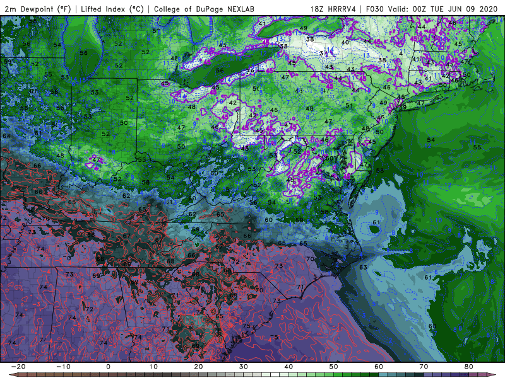This screenshot has height=378, width=505.
Task: Click the 10 label on color scale
Action: [x=153, y=367]
